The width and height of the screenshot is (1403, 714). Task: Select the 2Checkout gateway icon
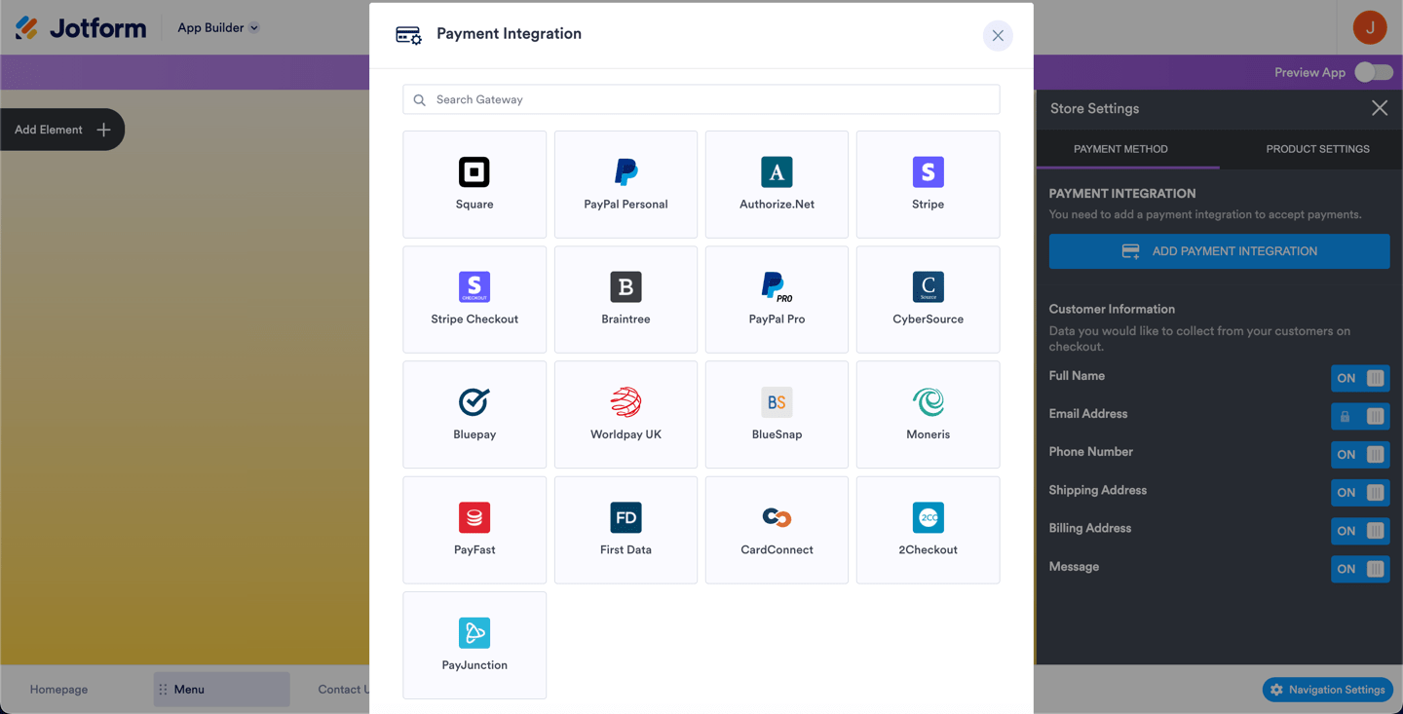928,517
